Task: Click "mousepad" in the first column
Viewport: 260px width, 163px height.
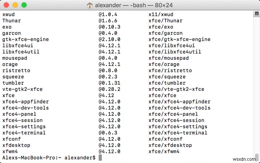Action: [15, 58]
